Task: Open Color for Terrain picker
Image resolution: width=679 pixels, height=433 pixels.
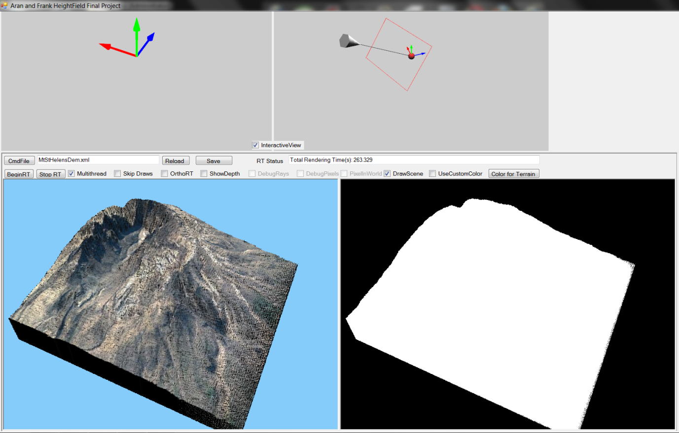Action: point(513,173)
